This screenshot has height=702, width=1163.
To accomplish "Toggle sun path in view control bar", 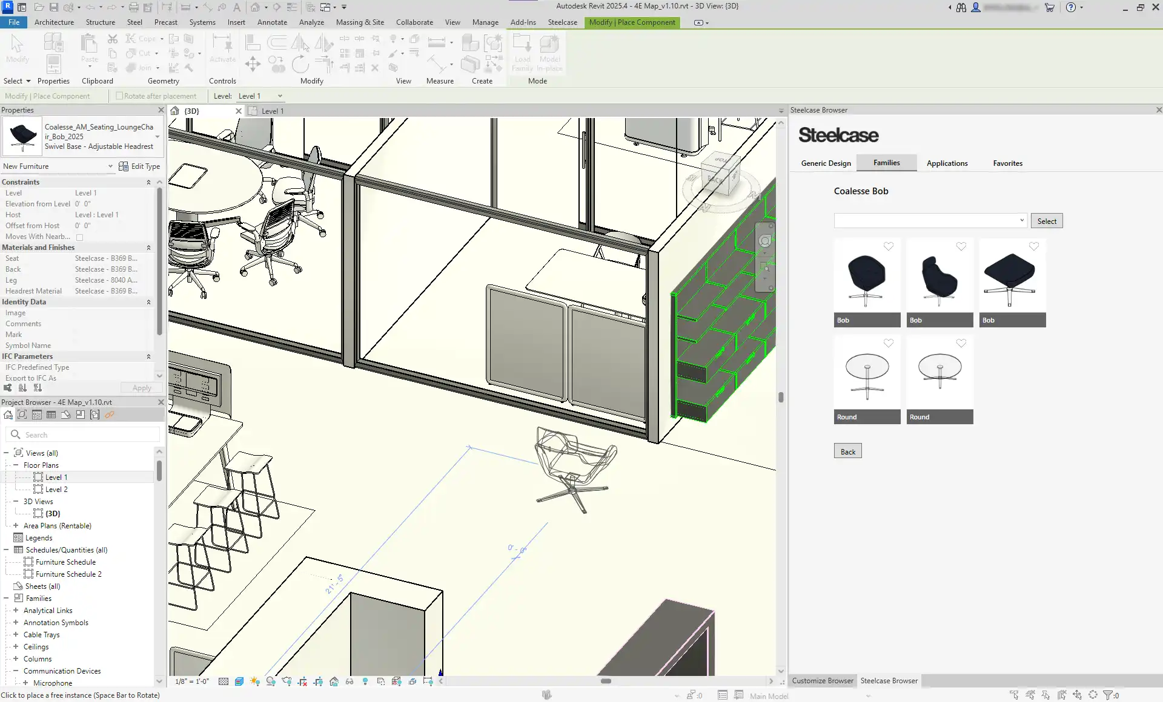I will coord(255,681).
